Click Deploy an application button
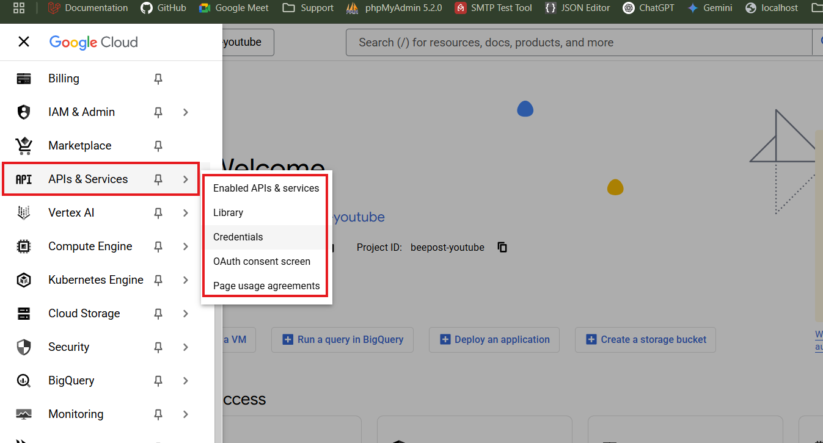The height and width of the screenshot is (443, 823). [494, 340]
